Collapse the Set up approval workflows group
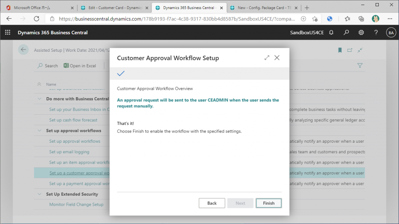 click(x=39, y=131)
